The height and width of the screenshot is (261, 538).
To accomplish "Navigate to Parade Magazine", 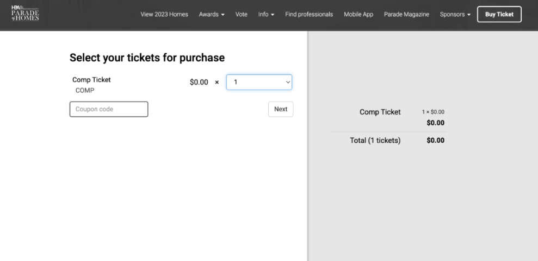I will tap(406, 15).
